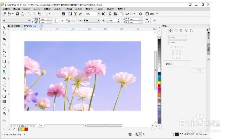This screenshot has width=234, height=139.
Task: Switch to the 欢迎屏幕 tab
Action: pyautogui.click(x=15, y=26)
